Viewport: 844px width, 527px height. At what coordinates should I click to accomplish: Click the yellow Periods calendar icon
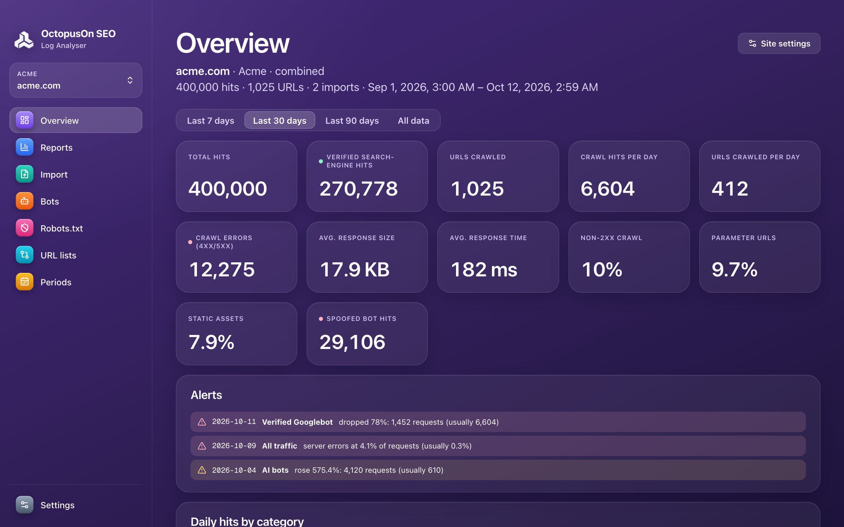[x=25, y=282]
